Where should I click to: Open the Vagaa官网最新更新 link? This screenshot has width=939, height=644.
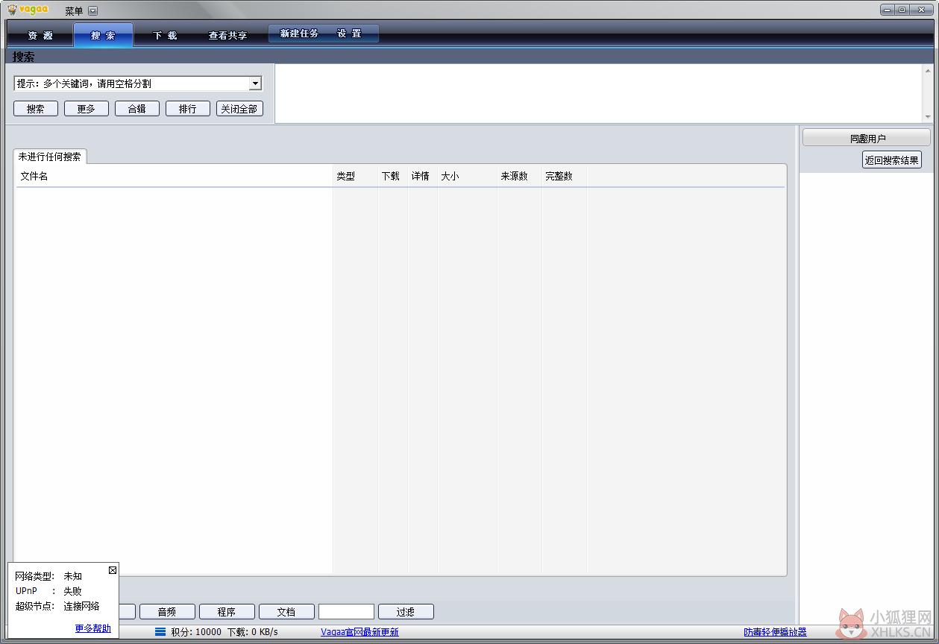[359, 632]
